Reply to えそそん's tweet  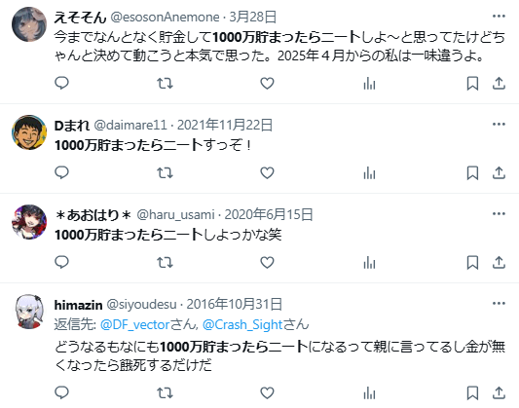coord(61,83)
